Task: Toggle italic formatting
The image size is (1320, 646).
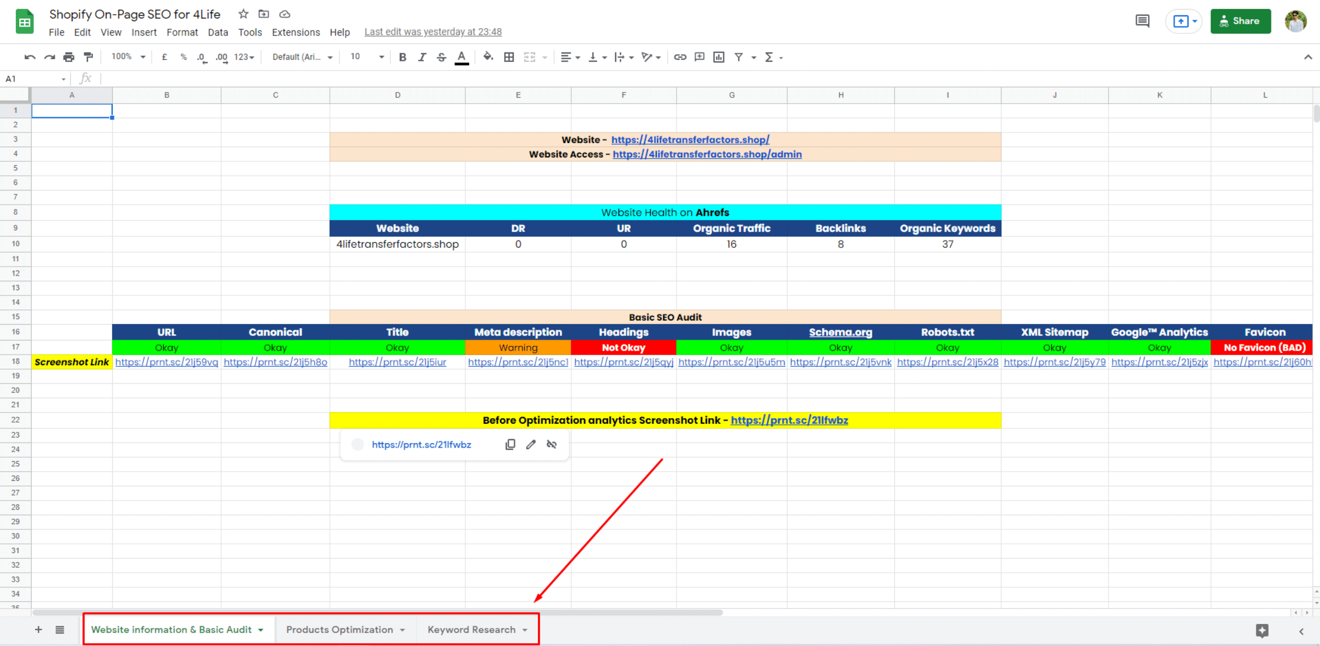Action: tap(422, 56)
